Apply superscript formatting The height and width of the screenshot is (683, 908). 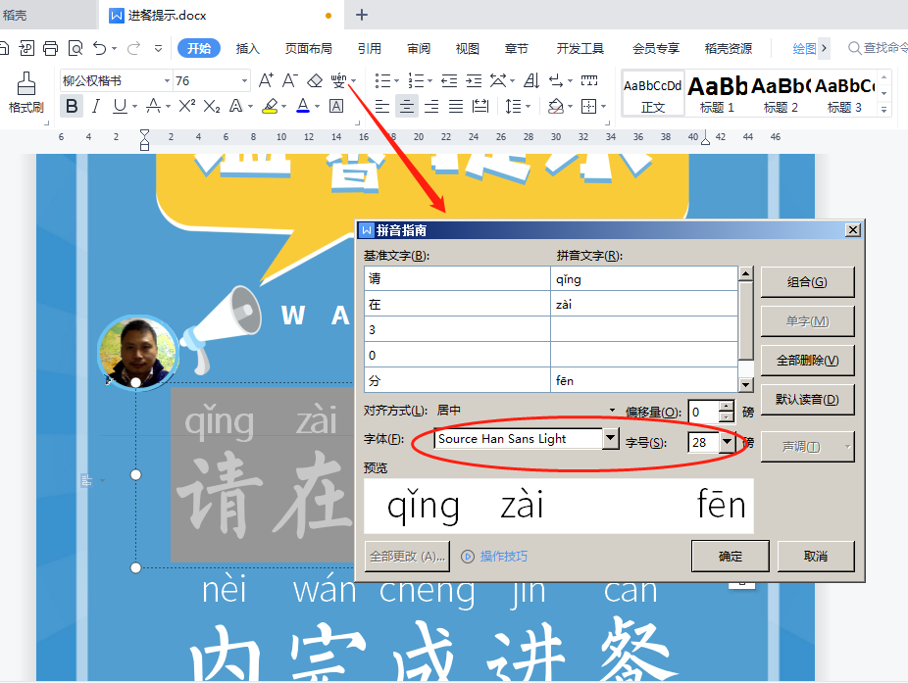[186, 106]
